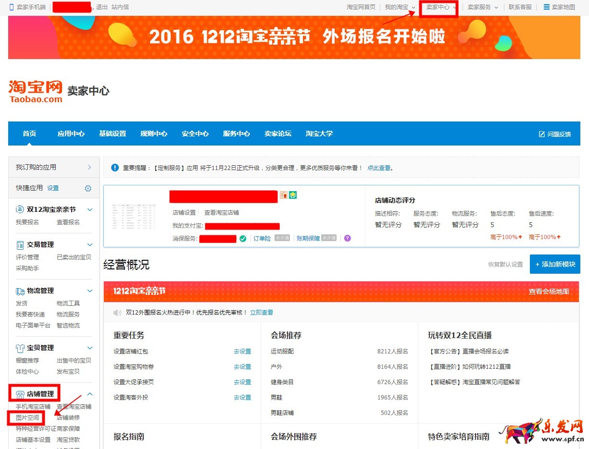Click 退出 to log out
Image resolution: width=589 pixels, height=449 pixels.
[102, 7]
